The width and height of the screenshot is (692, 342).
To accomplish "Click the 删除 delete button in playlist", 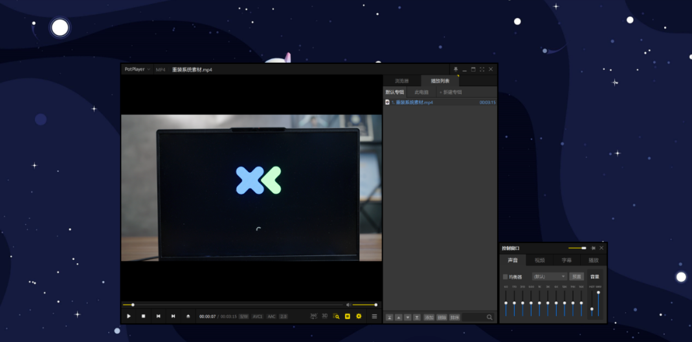I will 441,317.
